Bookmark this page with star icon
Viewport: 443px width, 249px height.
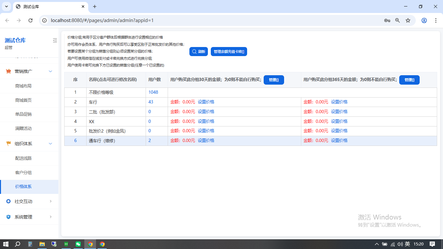tap(408, 20)
